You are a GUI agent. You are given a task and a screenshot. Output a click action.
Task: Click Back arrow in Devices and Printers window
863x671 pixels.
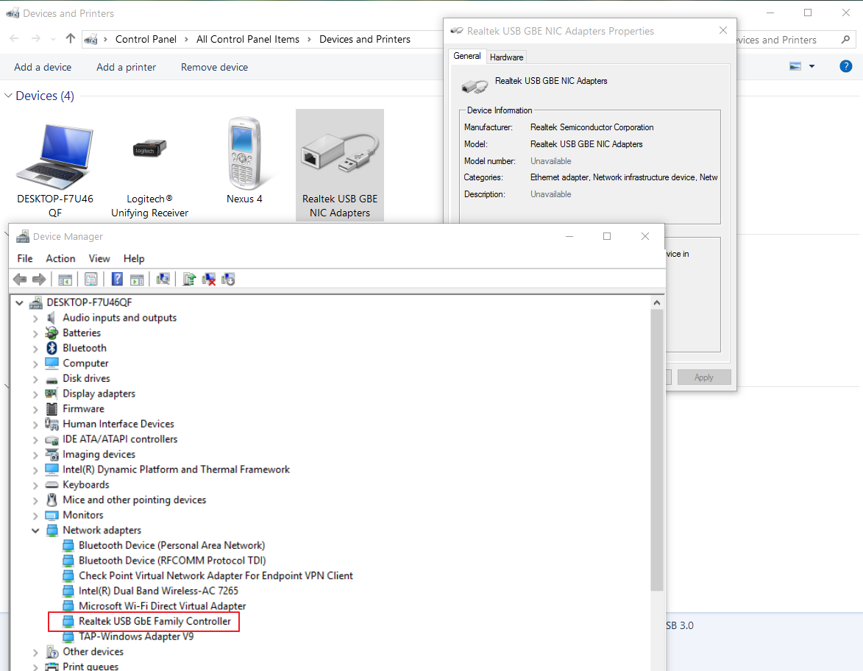pos(14,38)
